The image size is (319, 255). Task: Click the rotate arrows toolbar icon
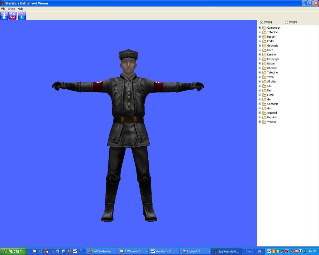[x=12, y=16]
